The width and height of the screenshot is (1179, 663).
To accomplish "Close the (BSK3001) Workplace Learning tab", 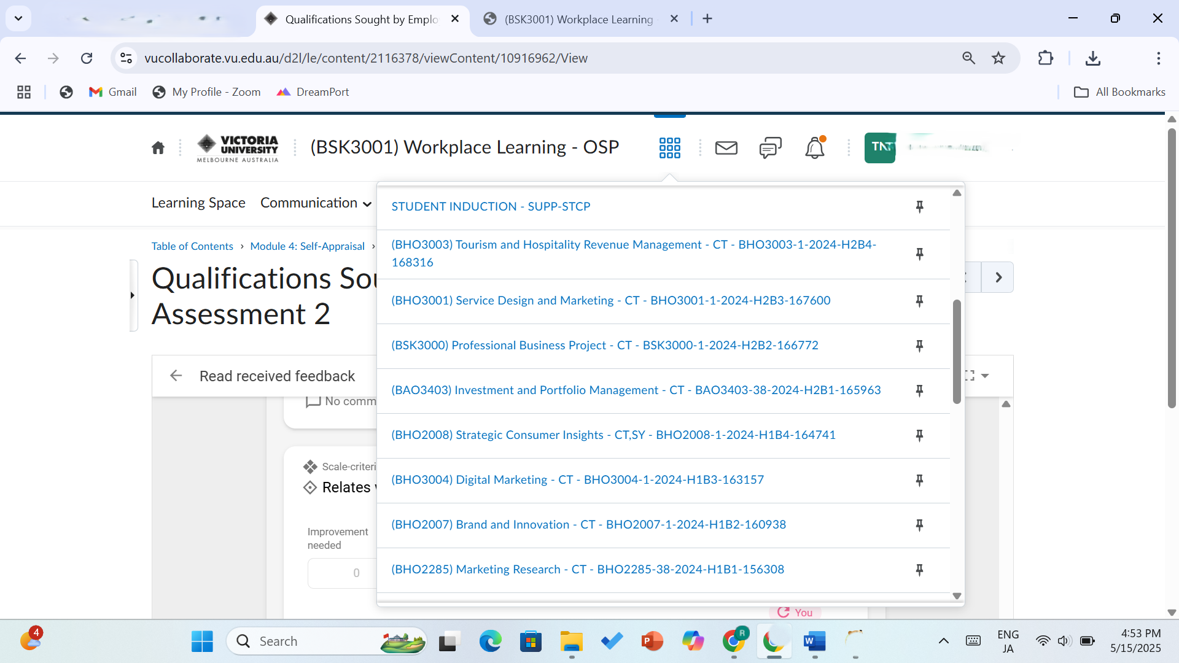I will 674,19.
